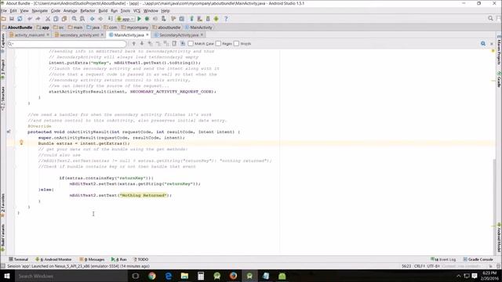
Task: Click the Attach debugger toolbar icon
Action: click(163, 19)
